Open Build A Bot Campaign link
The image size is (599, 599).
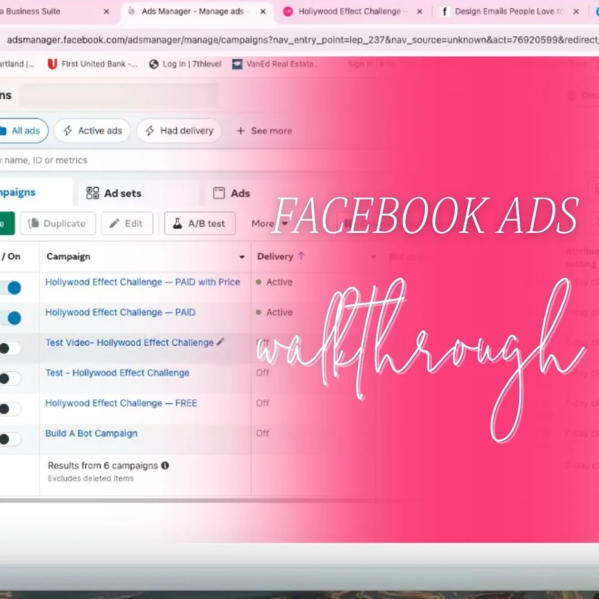coord(91,433)
